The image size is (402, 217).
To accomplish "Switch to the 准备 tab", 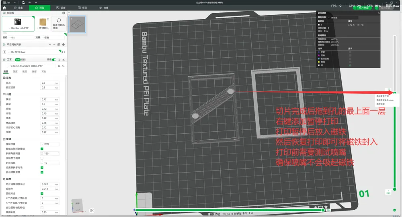I will 18,8.
